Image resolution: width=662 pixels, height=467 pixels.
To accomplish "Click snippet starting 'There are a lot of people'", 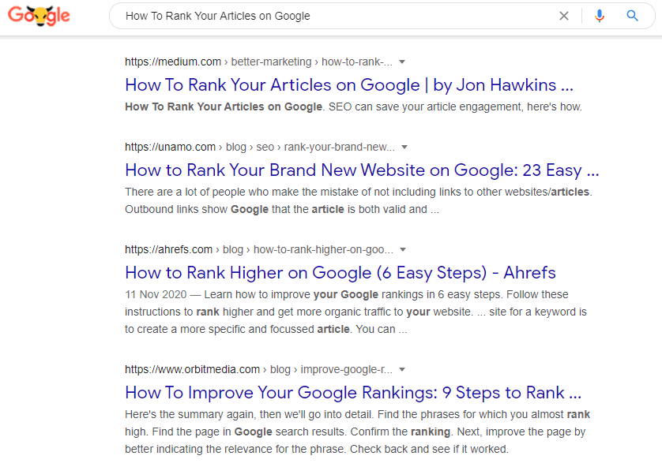I will coord(359,200).
